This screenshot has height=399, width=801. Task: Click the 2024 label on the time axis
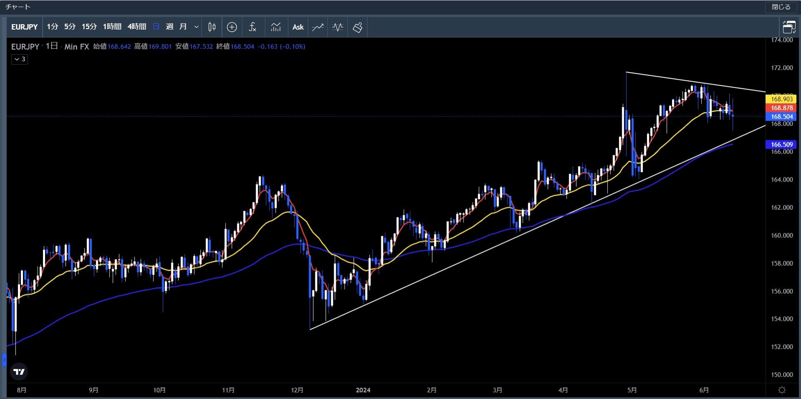pos(363,390)
